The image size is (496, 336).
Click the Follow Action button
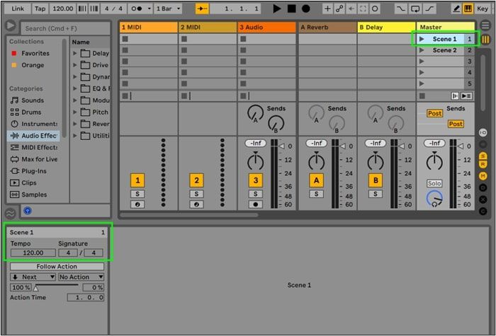pos(57,267)
